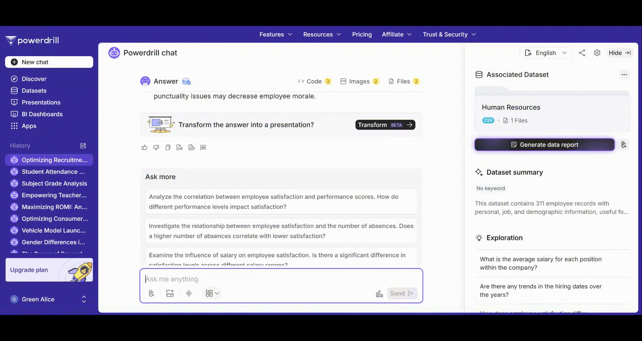Switch to the Images tab

tap(360, 81)
